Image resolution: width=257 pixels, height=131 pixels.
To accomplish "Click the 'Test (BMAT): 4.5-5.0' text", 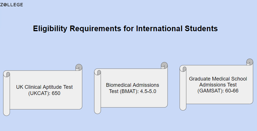I will coord(132,91).
